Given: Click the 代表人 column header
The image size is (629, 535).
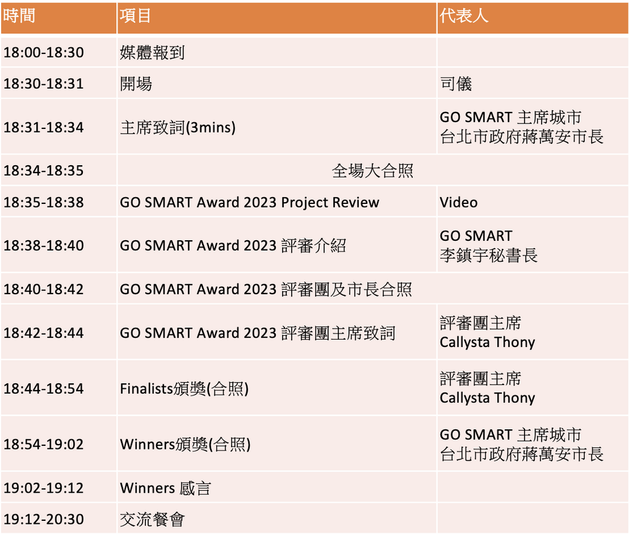Looking at the screenshot, I should [464, 17].
